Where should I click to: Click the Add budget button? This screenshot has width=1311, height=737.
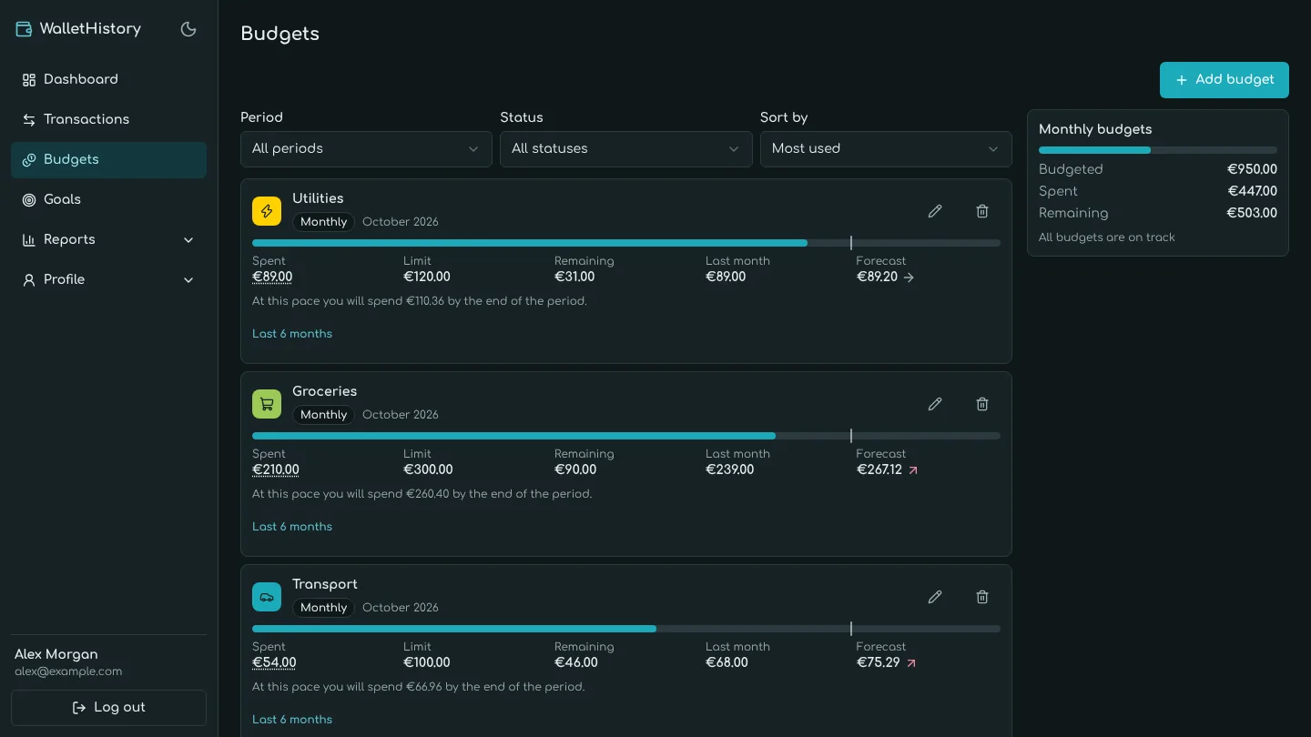point(1225,80)
